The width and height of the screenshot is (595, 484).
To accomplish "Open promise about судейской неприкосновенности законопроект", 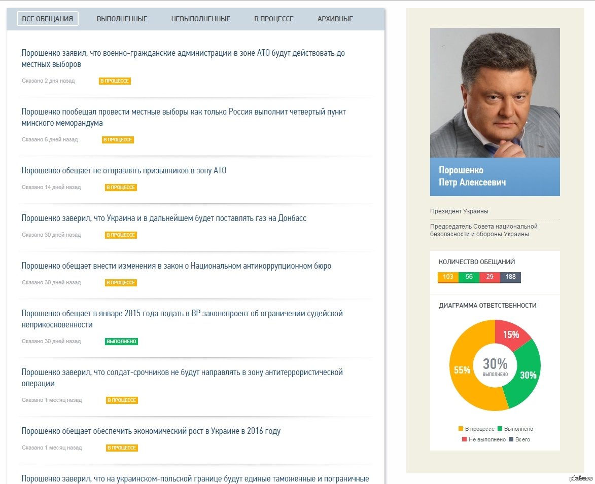I will tap(182, 319).
